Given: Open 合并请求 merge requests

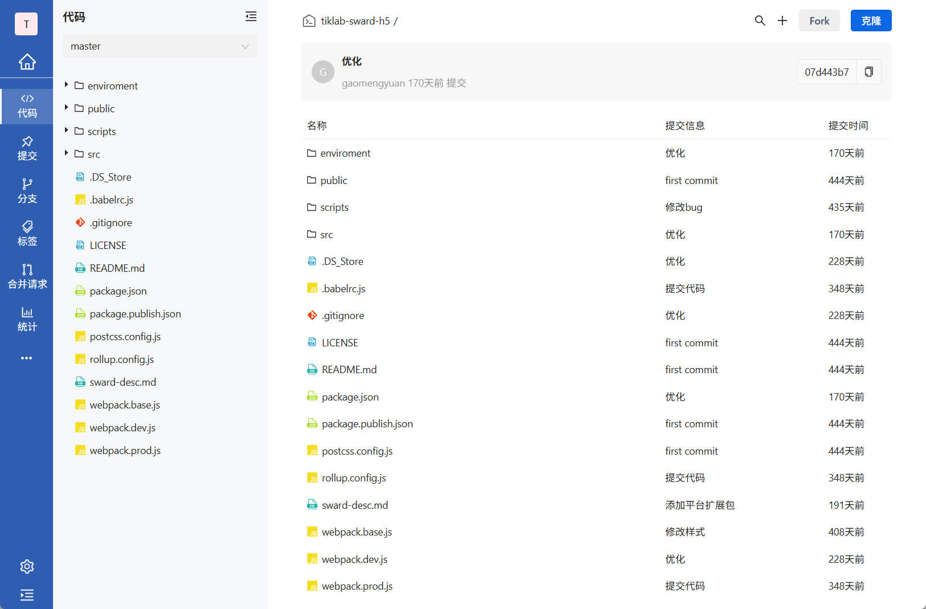Looking at the screenshot, I should [x=27, y=277].
